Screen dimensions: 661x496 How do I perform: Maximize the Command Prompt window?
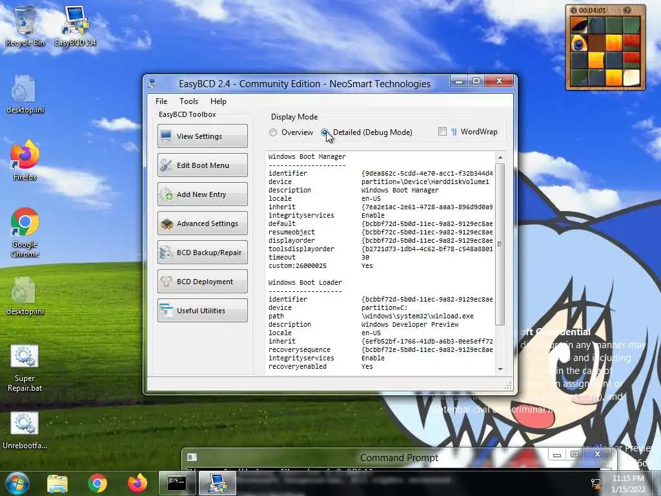[x=574, y=454]
